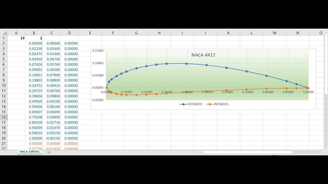Select cell D10 in row 10

(69, 86)
